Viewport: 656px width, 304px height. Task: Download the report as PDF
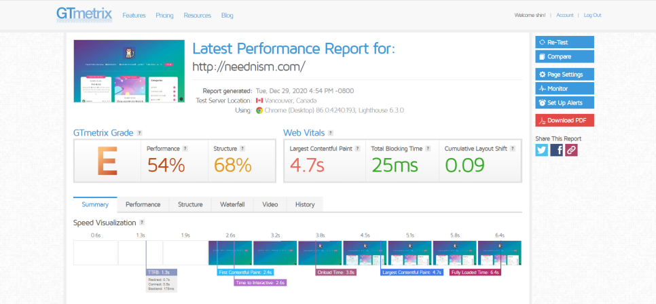pos(564,120)
